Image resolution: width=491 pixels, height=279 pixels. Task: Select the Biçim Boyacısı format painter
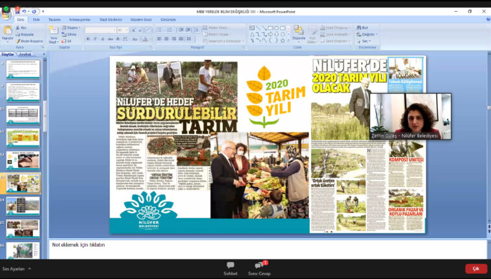click(29, 41)
